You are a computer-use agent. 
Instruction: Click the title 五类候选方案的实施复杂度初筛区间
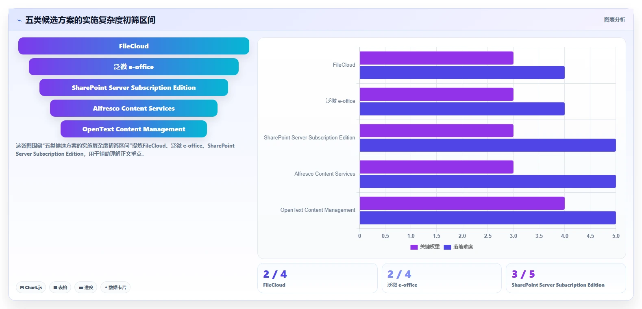click(x=90, y=20)
